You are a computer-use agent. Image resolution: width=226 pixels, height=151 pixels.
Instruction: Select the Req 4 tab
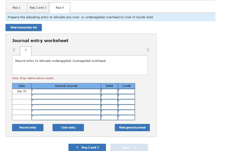tap(60, 8)
